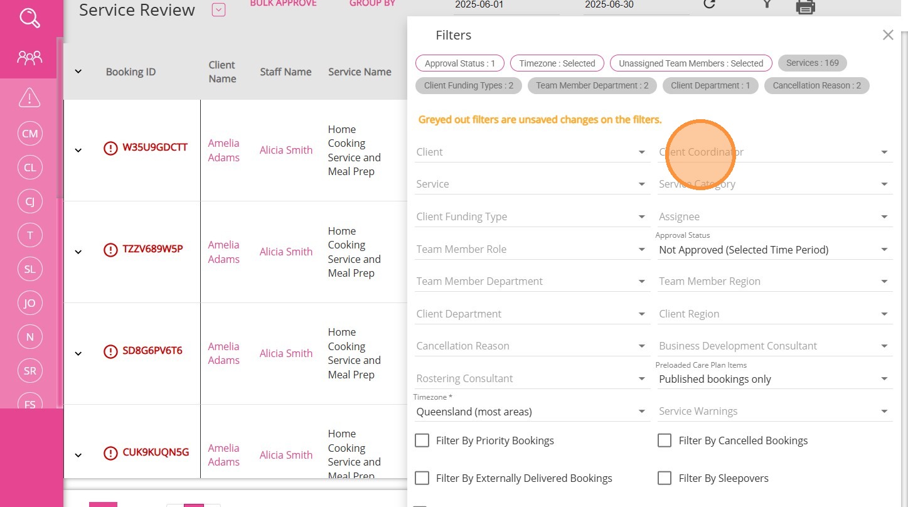Close the Filters panel
The image size is (908, 507).
point(887,35)
